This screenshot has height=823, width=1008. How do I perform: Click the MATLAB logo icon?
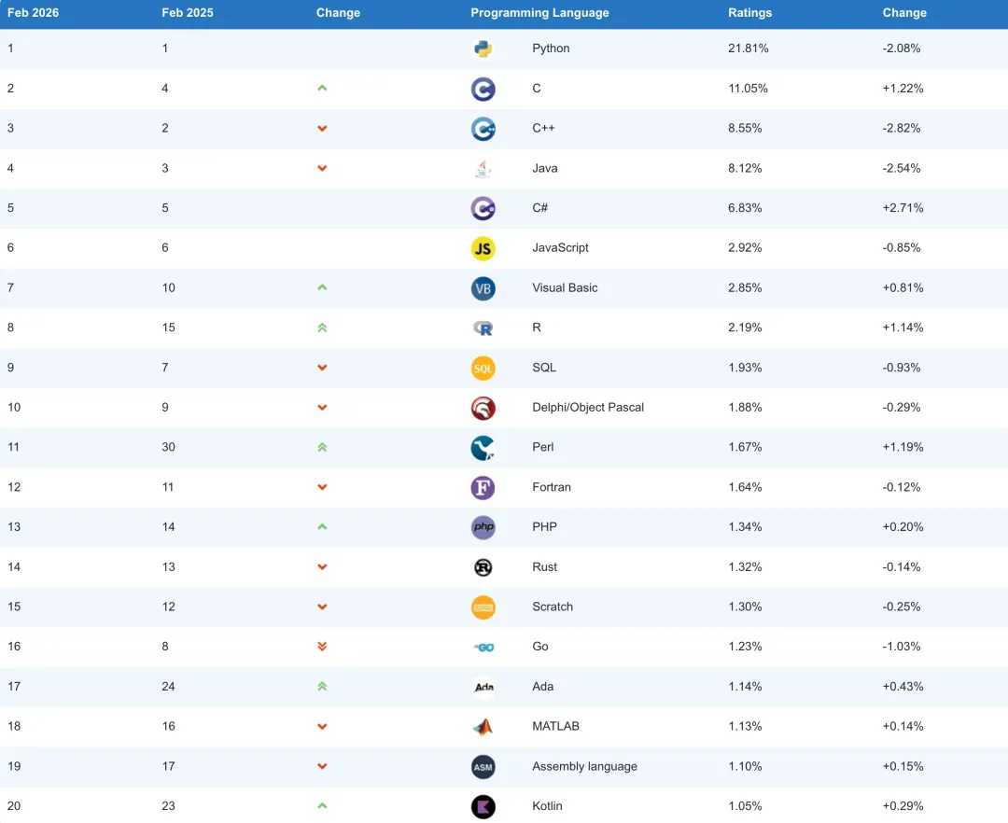click(x=483, y=727)
